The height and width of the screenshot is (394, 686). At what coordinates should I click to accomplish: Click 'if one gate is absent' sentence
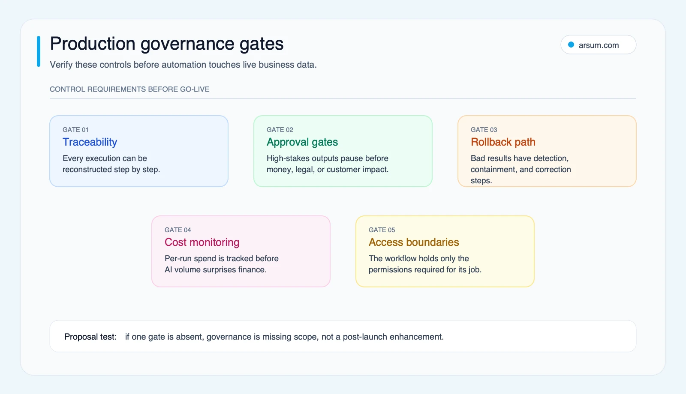(x=284, y=337)
